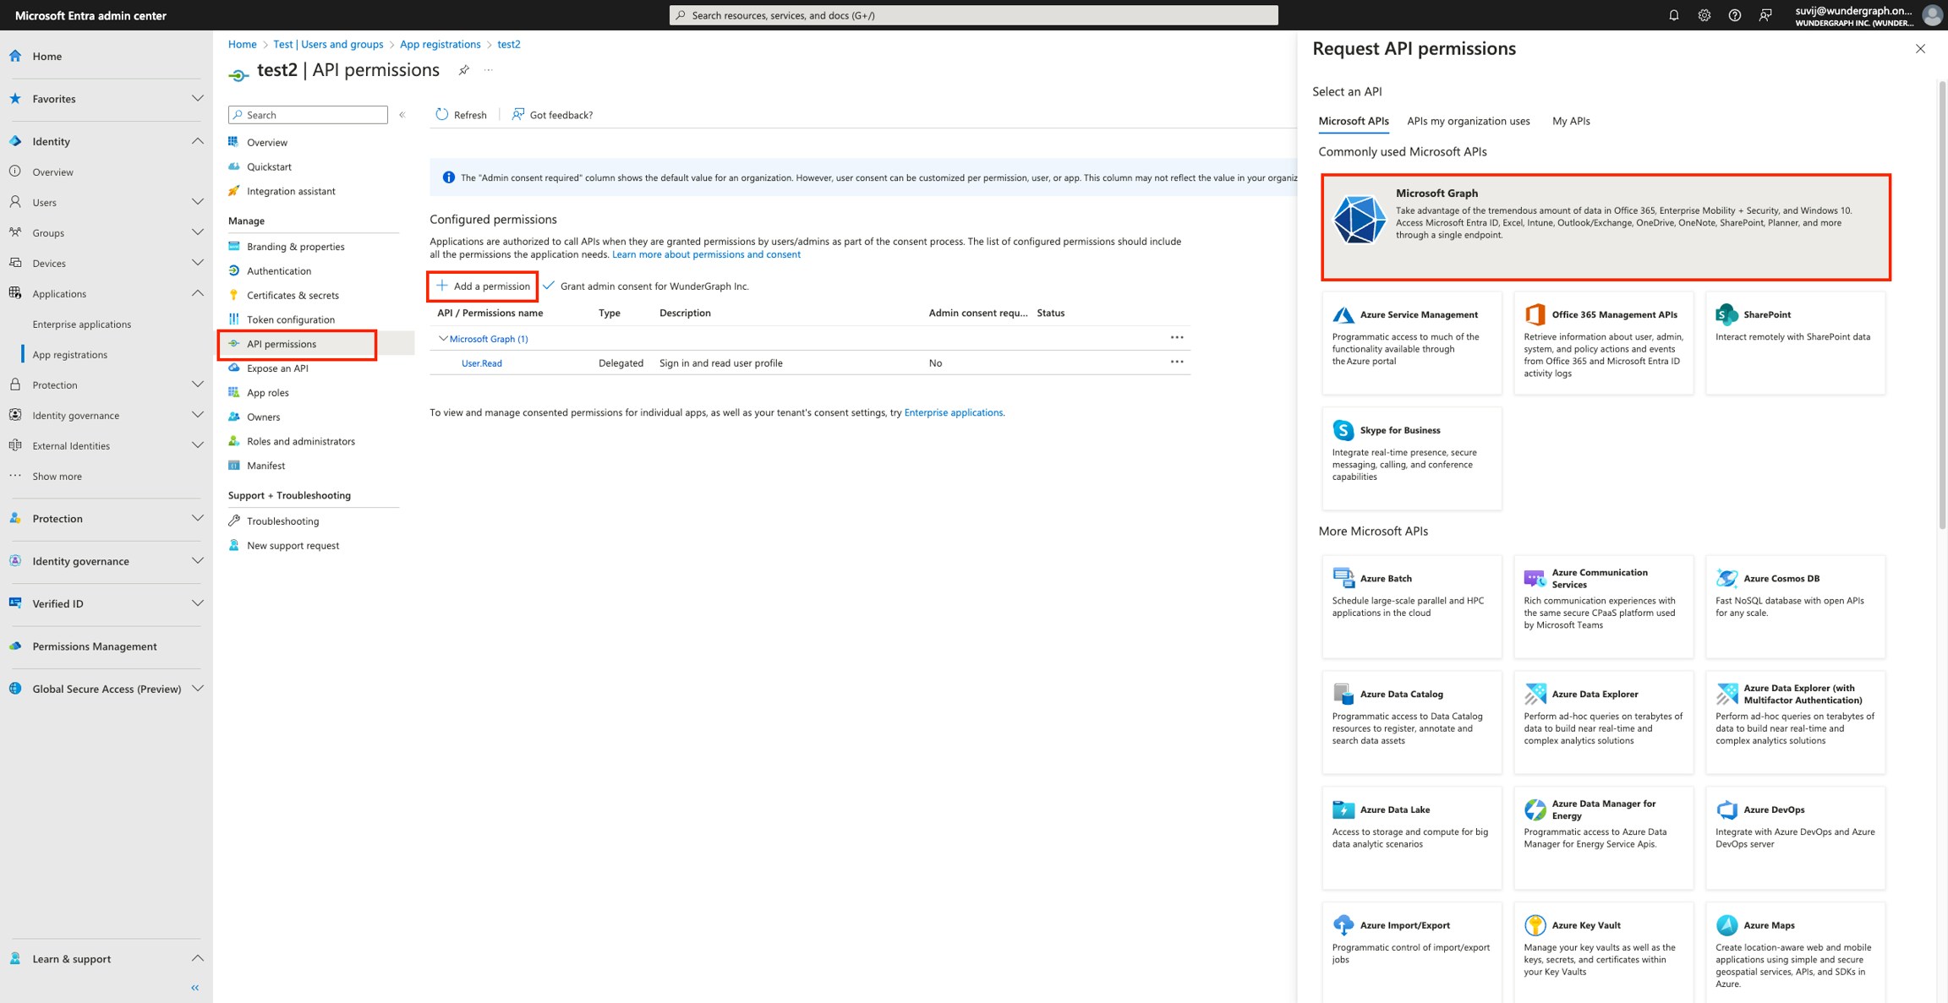Image resolution: width=1948 pixels, height=1003 pixels.
Task: Select the SharePoint API tile
Action: (1796, 342)
